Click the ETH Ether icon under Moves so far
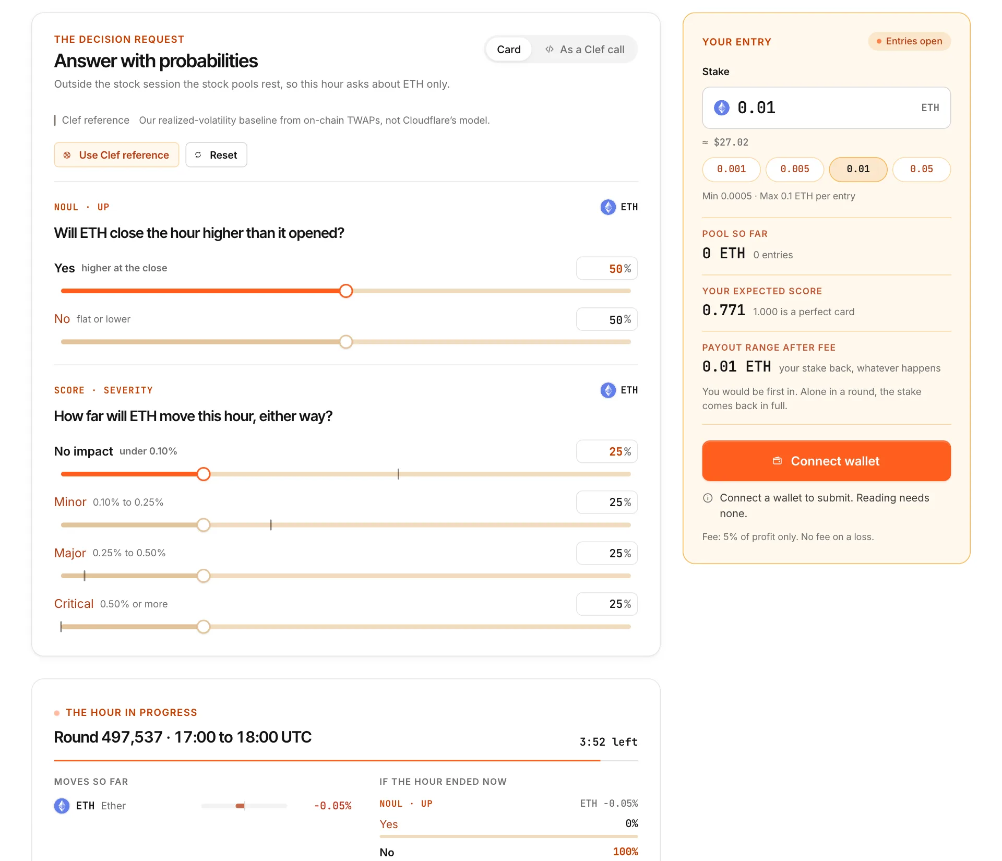 62,806
